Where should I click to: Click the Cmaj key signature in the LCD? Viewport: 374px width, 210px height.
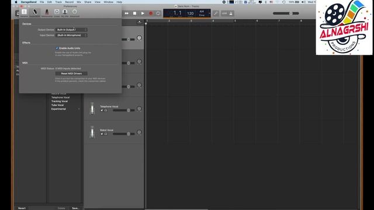[202, 15]
